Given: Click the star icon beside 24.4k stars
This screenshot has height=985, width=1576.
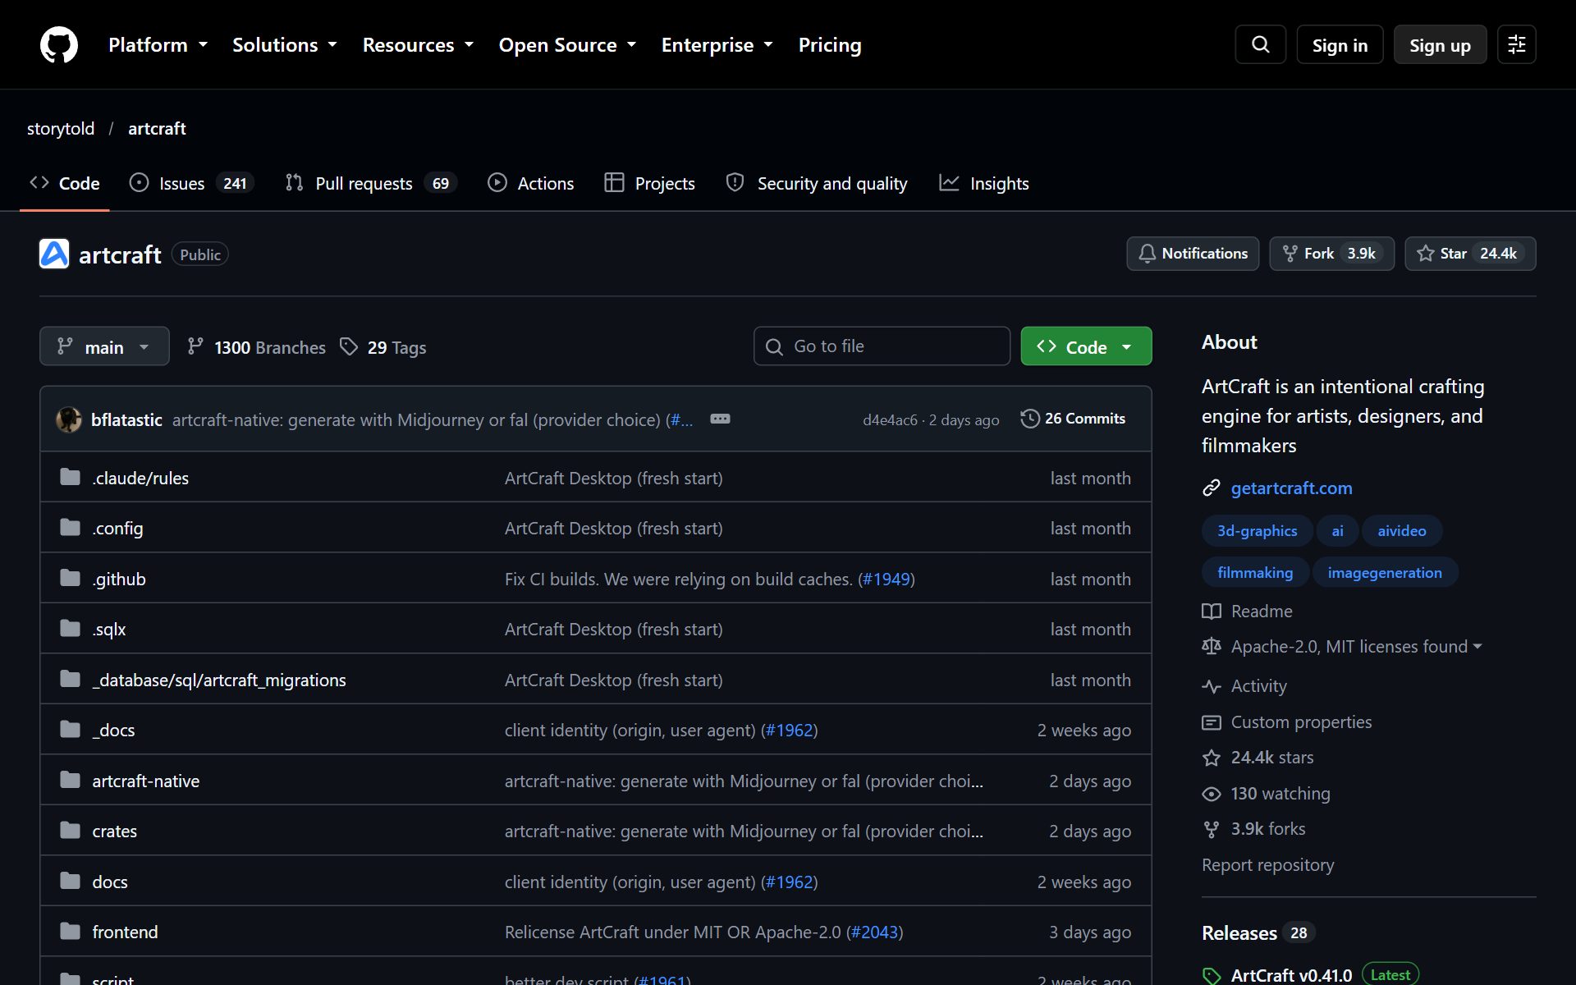Looking at the screenshot, I should (x=1211, y=758).
